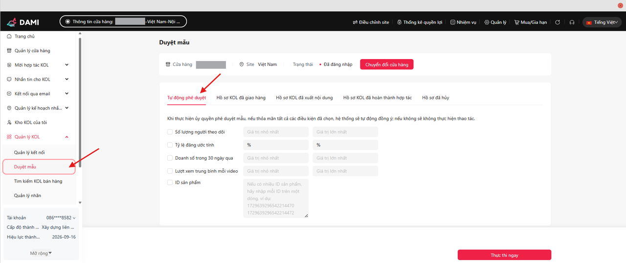
Task: Click the Nhiệm vụ task icon
Action: pyautogui.click(x=453, y=22)
